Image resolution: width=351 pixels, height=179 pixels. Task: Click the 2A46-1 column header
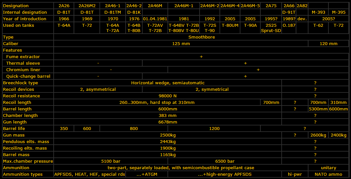point(113,6)
